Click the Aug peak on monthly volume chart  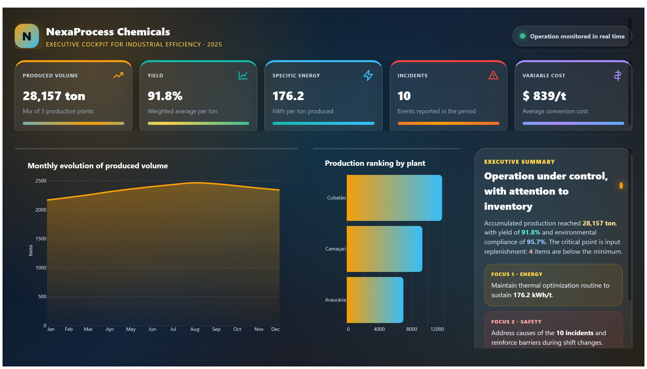(x=195, y=182)
